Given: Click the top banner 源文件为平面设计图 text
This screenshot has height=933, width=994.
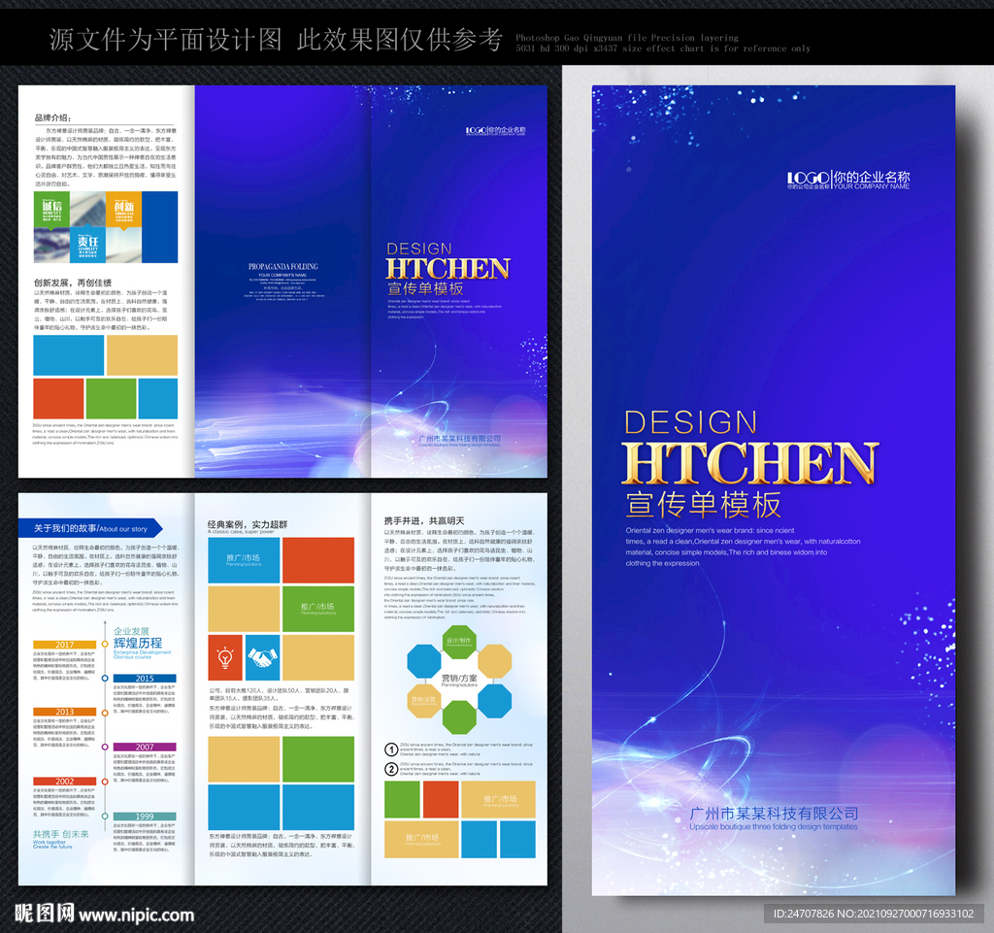Looking at the screenshot, I should coord(165,39).
